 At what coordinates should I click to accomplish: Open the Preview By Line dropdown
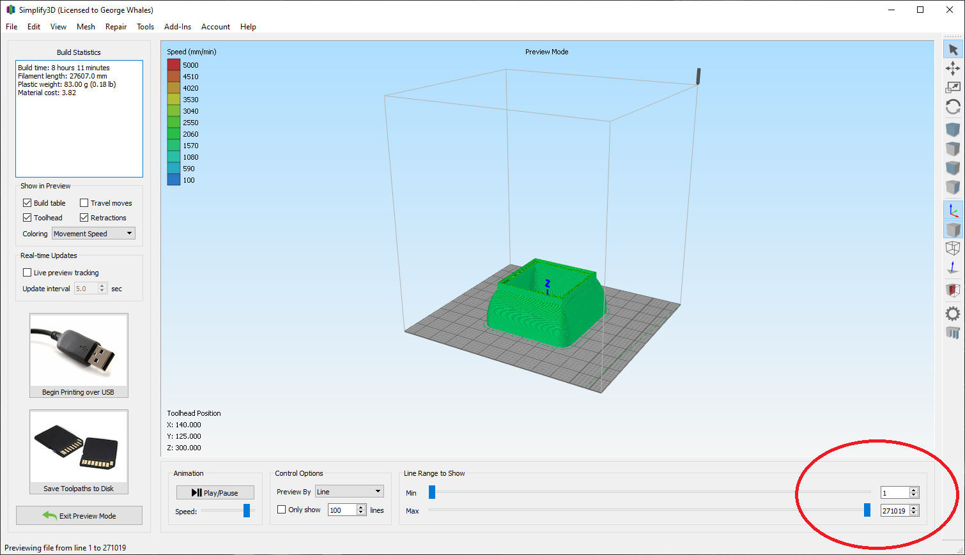[x=349, y=492]
